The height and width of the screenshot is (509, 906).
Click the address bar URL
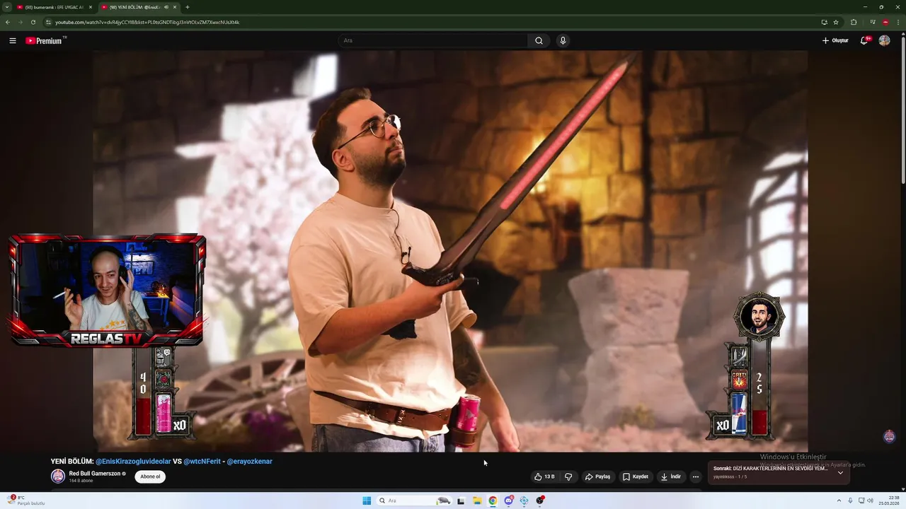click(147, 22)
